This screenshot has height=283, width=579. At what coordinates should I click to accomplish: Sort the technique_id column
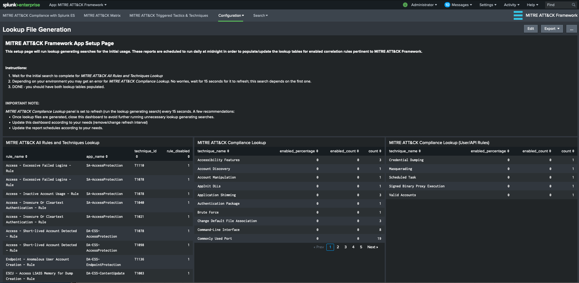pos(146,154)
